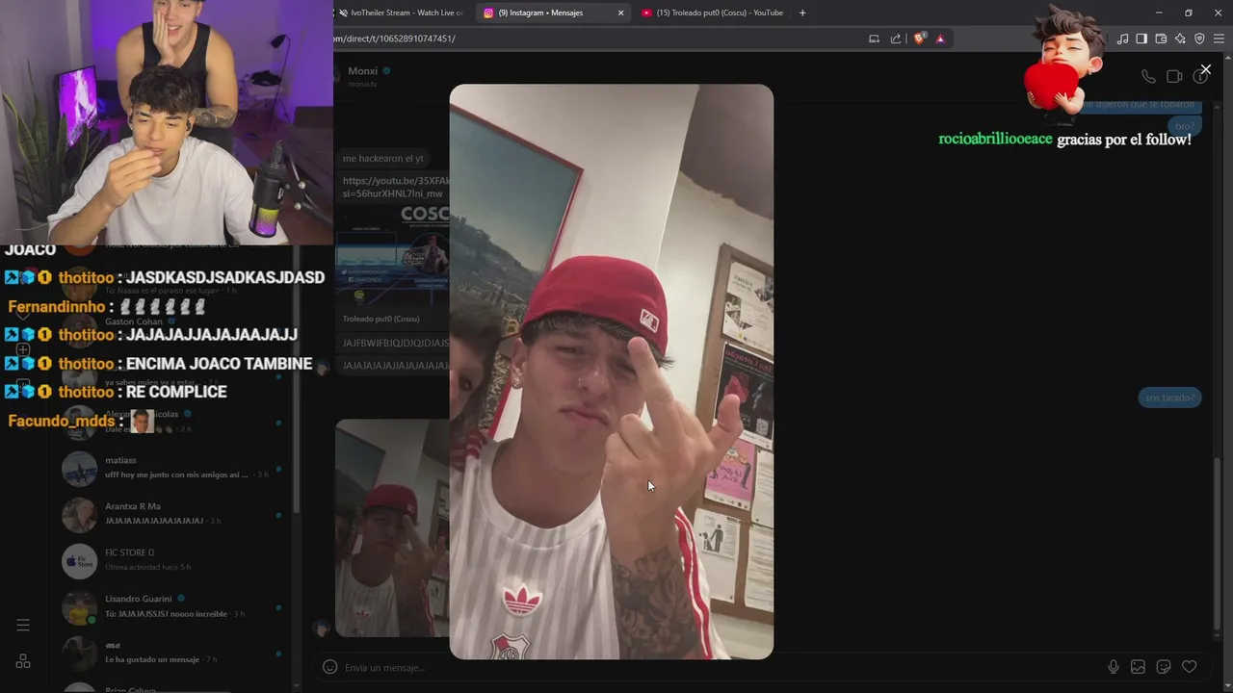Open the 'Le ha gustado un mensaje' conversation
This screenshot has height=693, width=1233.
coord(171,653)
